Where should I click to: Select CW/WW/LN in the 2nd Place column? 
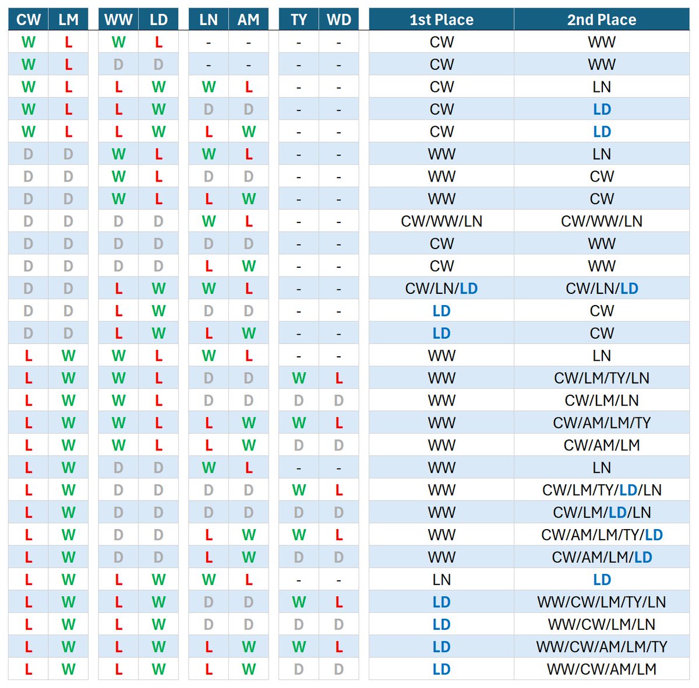tap(602, 221)
